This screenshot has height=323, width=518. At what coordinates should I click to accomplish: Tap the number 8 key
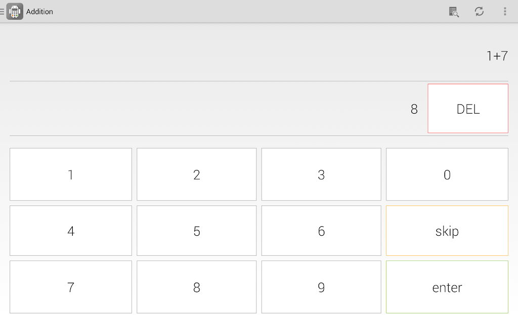tap(197, 287)
